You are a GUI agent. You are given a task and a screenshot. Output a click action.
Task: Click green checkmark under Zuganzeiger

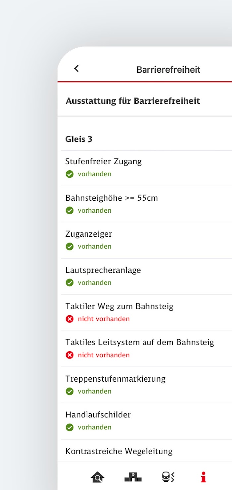69,246
